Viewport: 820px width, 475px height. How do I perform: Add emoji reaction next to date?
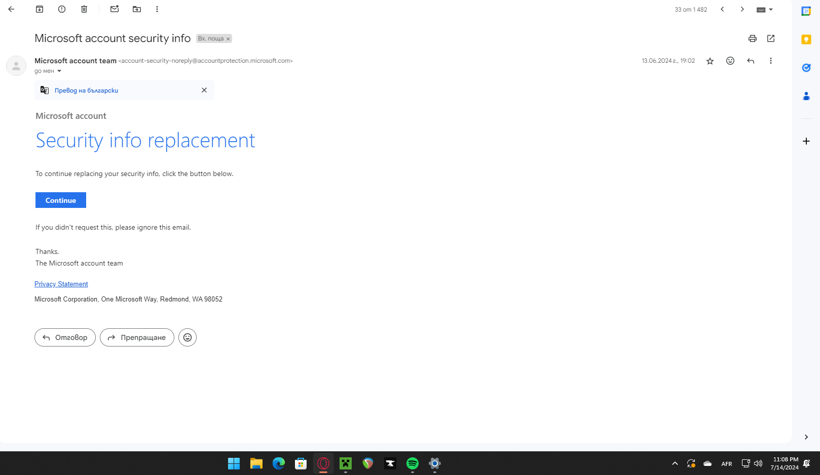click(x=730, y=61)
